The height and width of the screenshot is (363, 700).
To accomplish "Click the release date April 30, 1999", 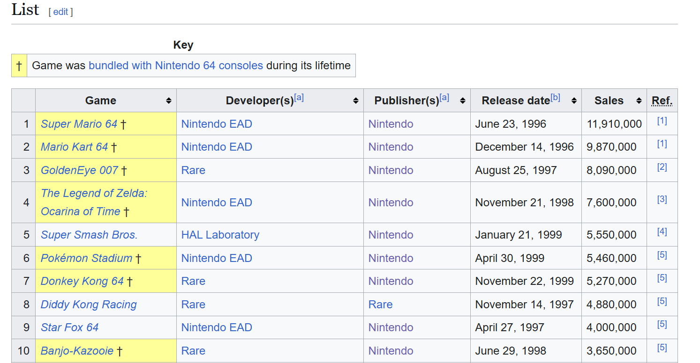I will [x=510, y=258].
